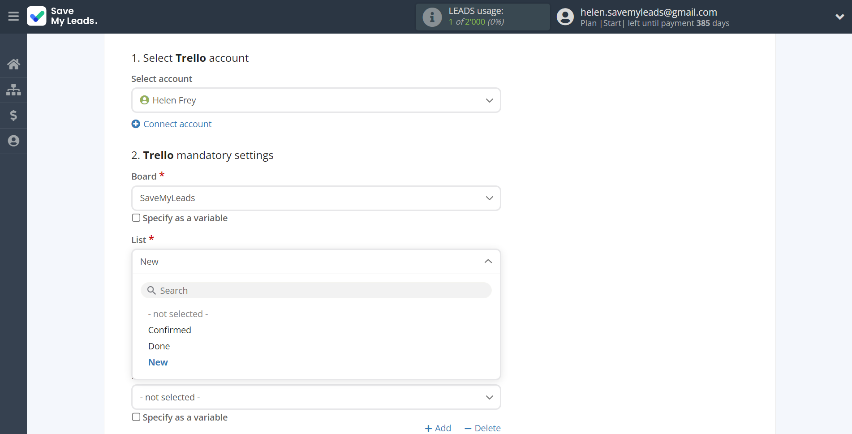
Task: Choose the '- not selected -' list option
Action: pyautogui.click(x=178, y=314)
